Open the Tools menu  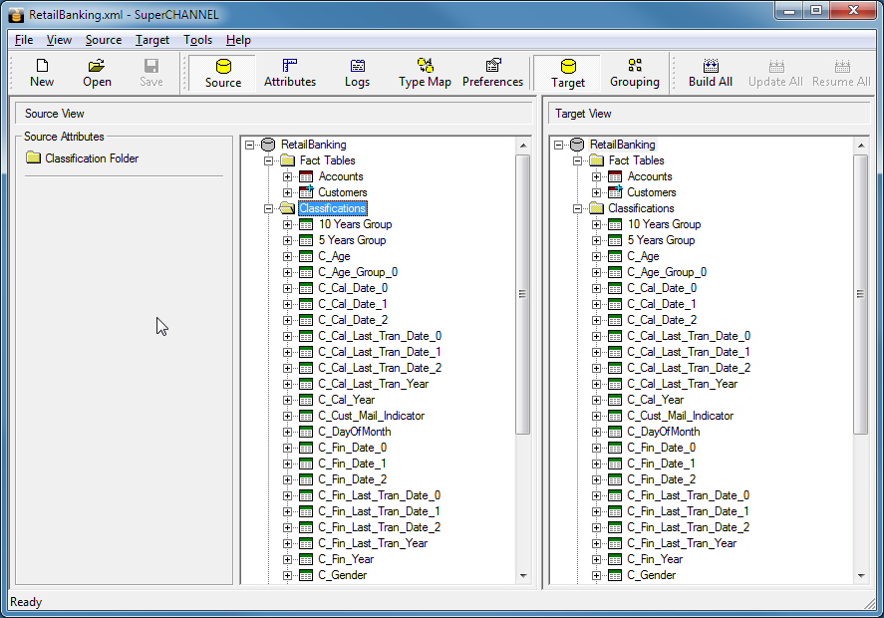tap(197, 40)
